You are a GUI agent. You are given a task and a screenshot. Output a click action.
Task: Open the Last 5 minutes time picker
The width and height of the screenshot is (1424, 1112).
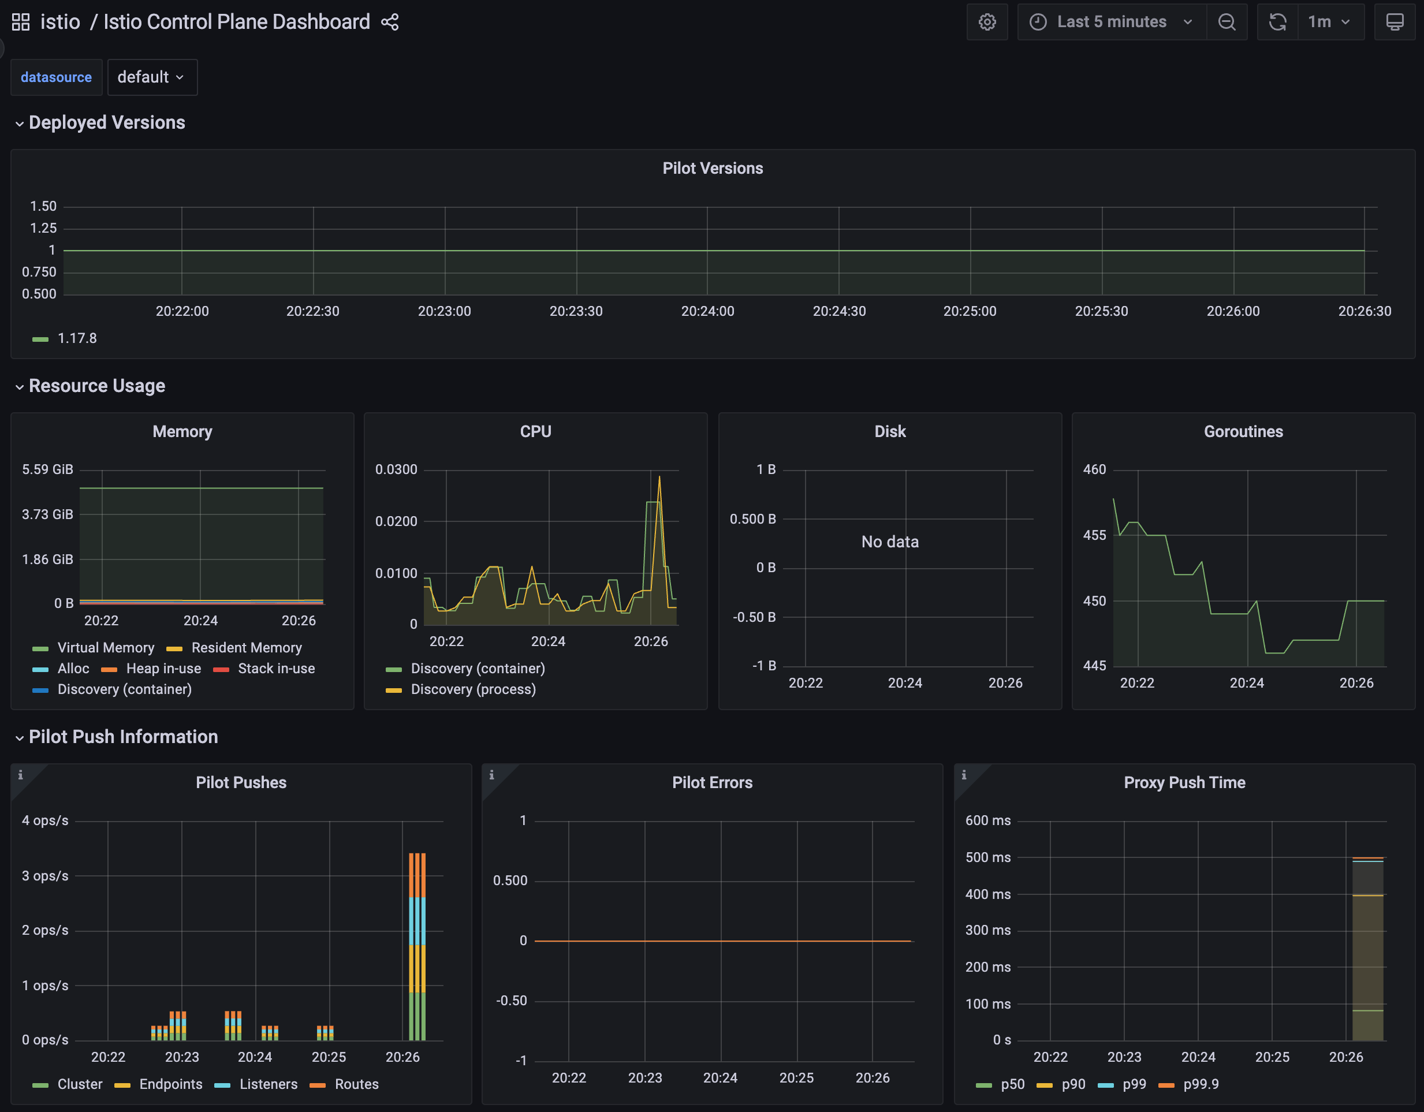click(1112, 22)
